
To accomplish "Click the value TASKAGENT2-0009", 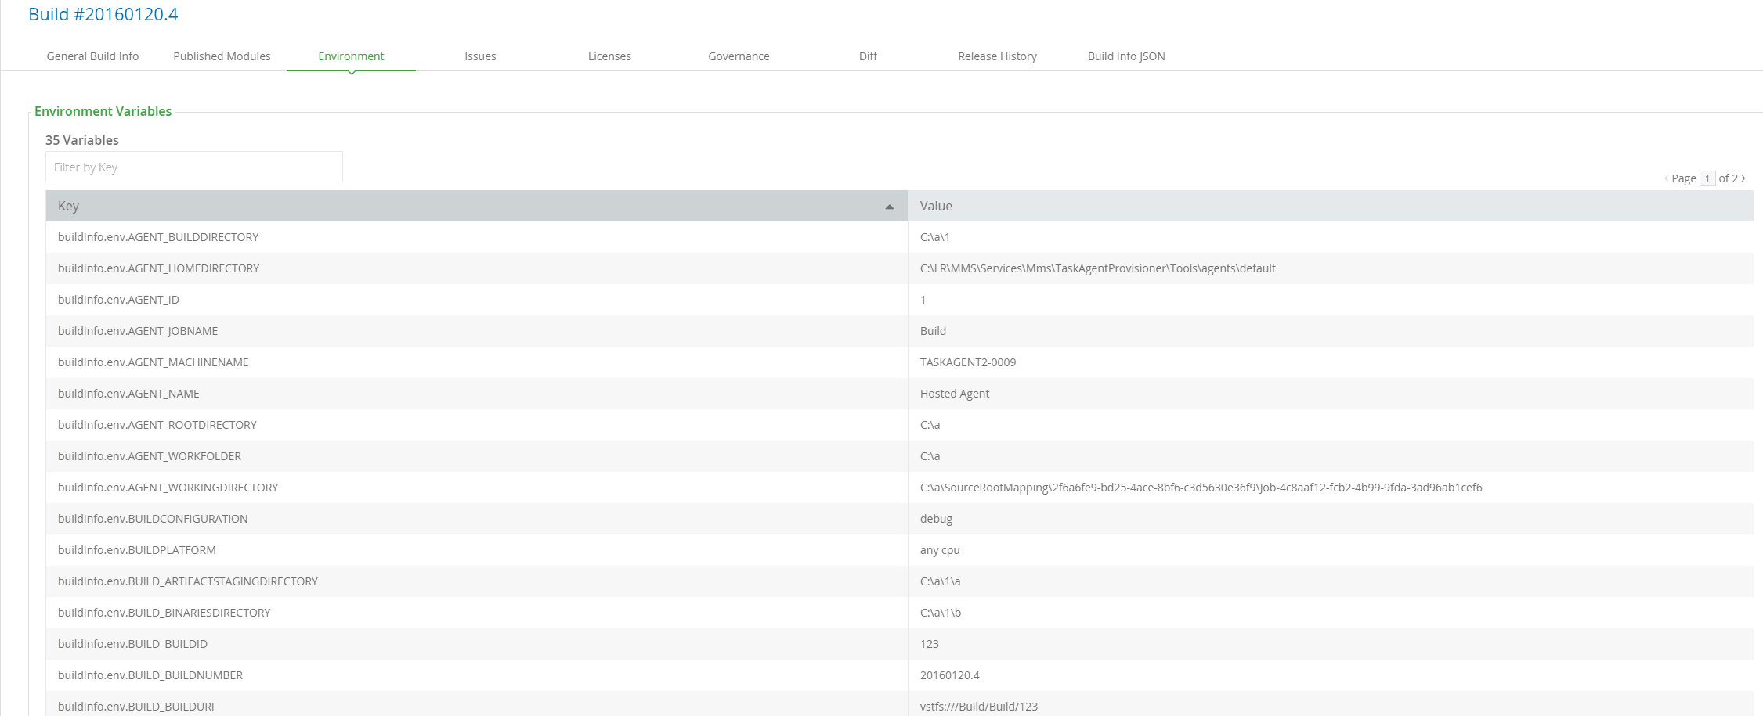I will coord(968,362).
